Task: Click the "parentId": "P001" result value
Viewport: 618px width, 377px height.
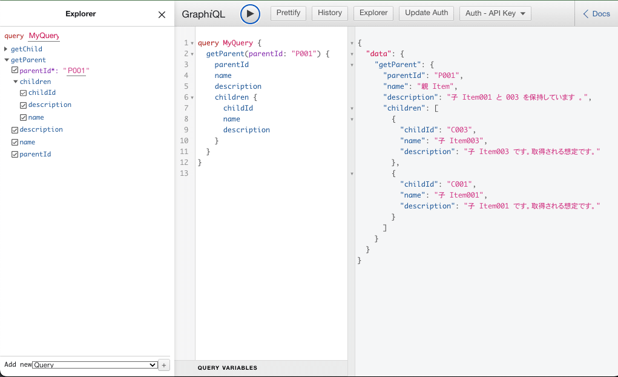Action: click(x=447, y=76)
